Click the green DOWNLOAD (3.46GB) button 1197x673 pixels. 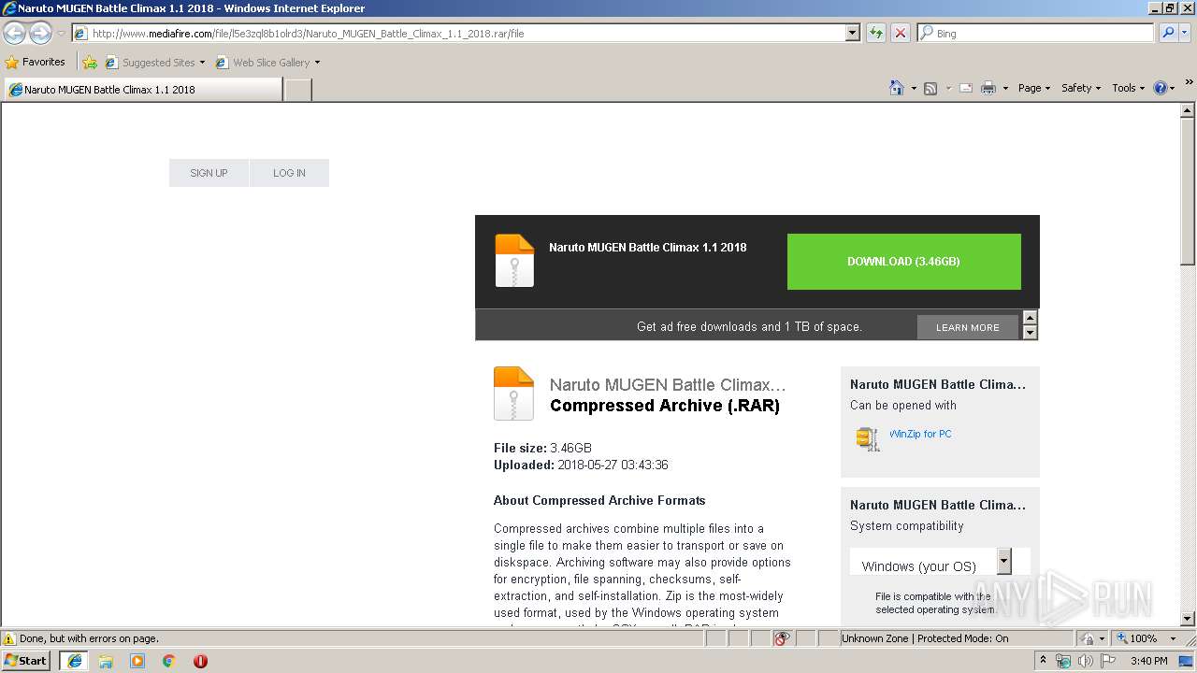[x=903, y=262]
